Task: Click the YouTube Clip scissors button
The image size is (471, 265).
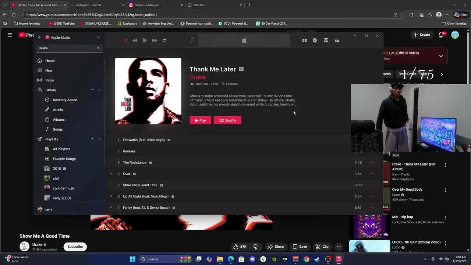Action: pyautogui.click(x=322, y=247)
